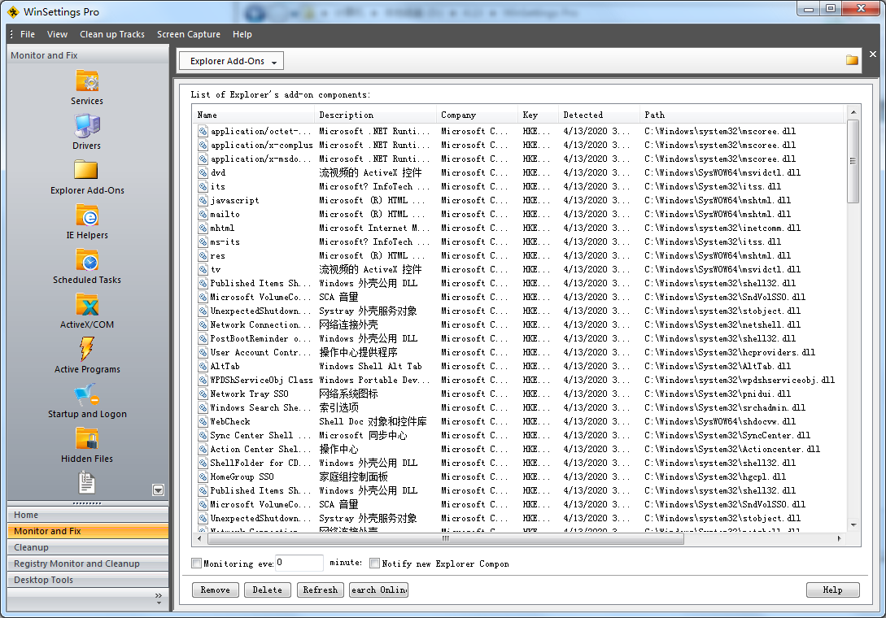Click the WinSettings Pro title bar icon
The image size is (886, 618).
point(13,11)
